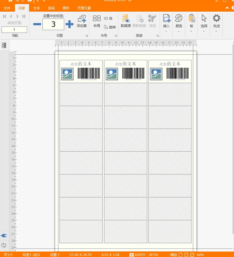Screen dimensions: 234x257
Task: Select the first label's barcode
Action: click(x=89, y=74)
